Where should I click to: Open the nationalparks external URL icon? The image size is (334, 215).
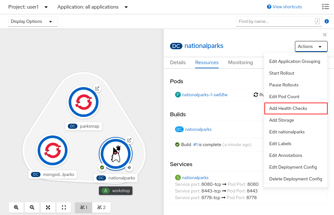pyautogui.click(x=129, y=140)
